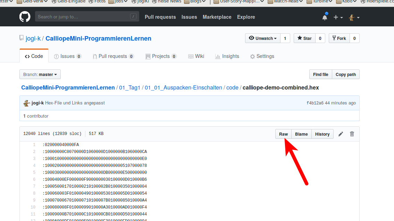Go to Issues in the top navigation bar

click(x=189, y=17)
